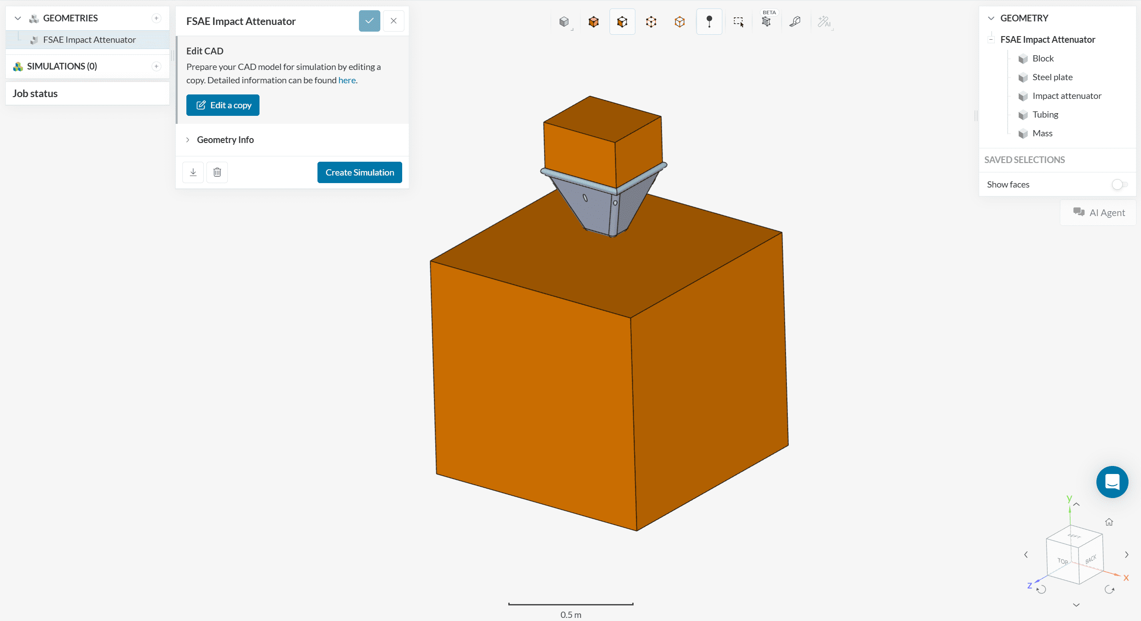The image size is (1141, 621).
Task: Activate the face selection mode icon
Action: point(622,21)
